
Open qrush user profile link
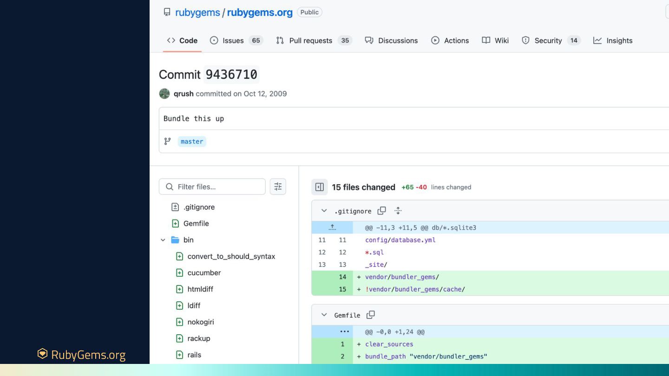click(184, 94)
